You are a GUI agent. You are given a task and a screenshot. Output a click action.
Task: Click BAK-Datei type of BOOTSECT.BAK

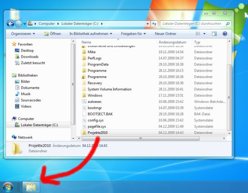click(x=202, y=114)
